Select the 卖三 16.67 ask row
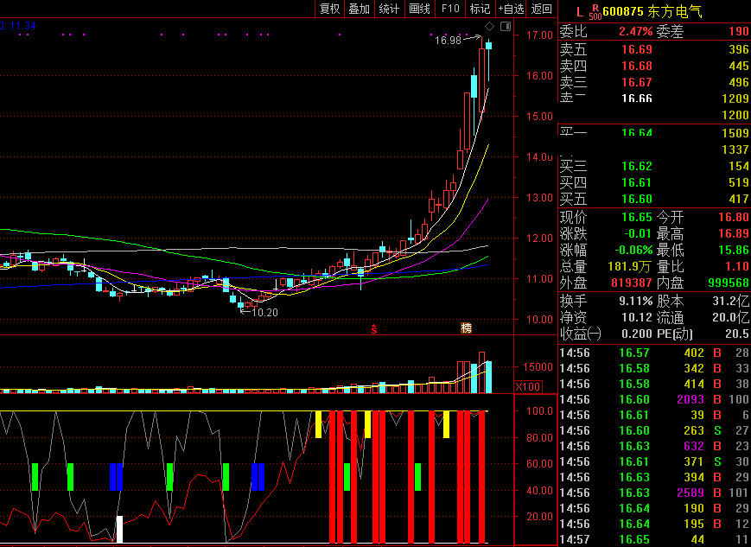 [x=654, y=82]
